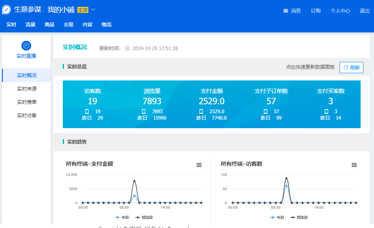Click the 实时直播 clock icon
The width and height of the screenshot is (374, 228).
26,46
